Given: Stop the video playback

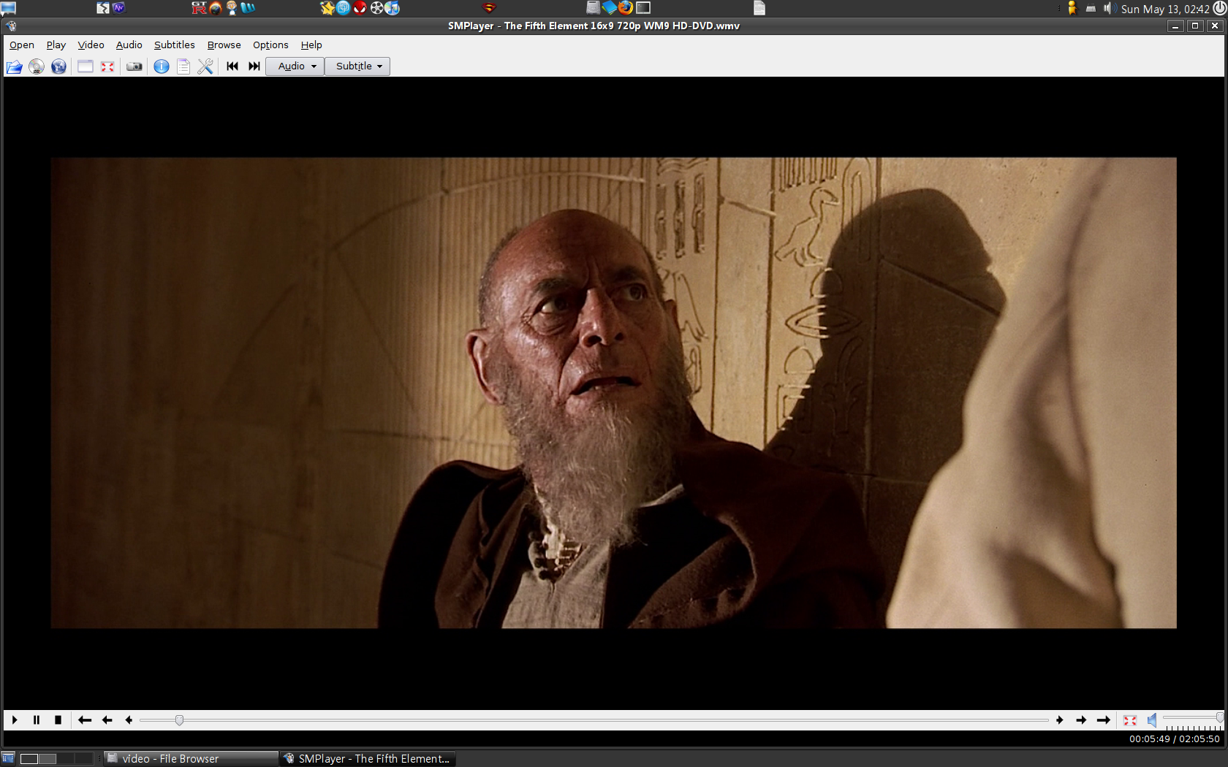Looking at the screenshot, I should pos(58,720).
